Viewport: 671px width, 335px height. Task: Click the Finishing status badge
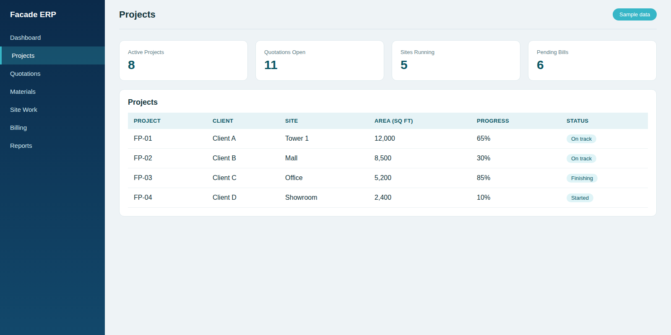582,178
